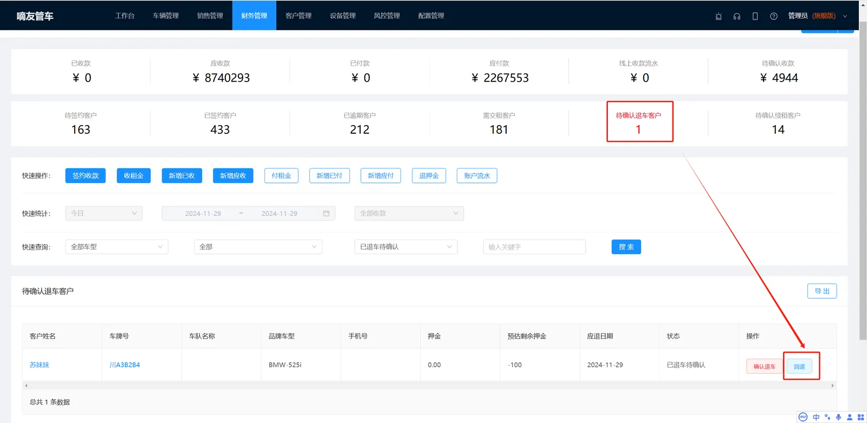
Task: Click the headset customer service icon
Action: pos(737,16)
